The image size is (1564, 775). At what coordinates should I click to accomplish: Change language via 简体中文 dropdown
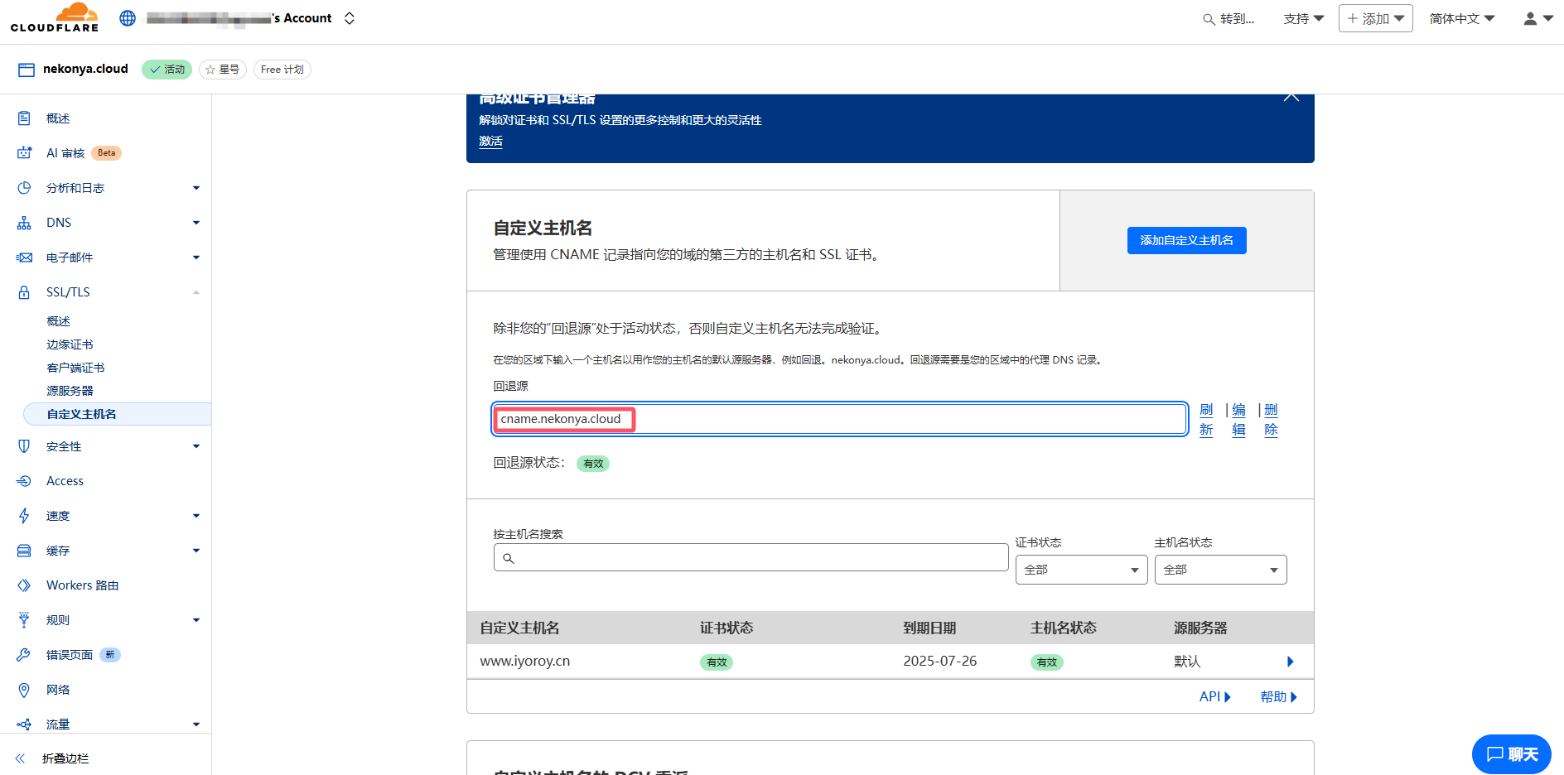[x=1462, y=18]
